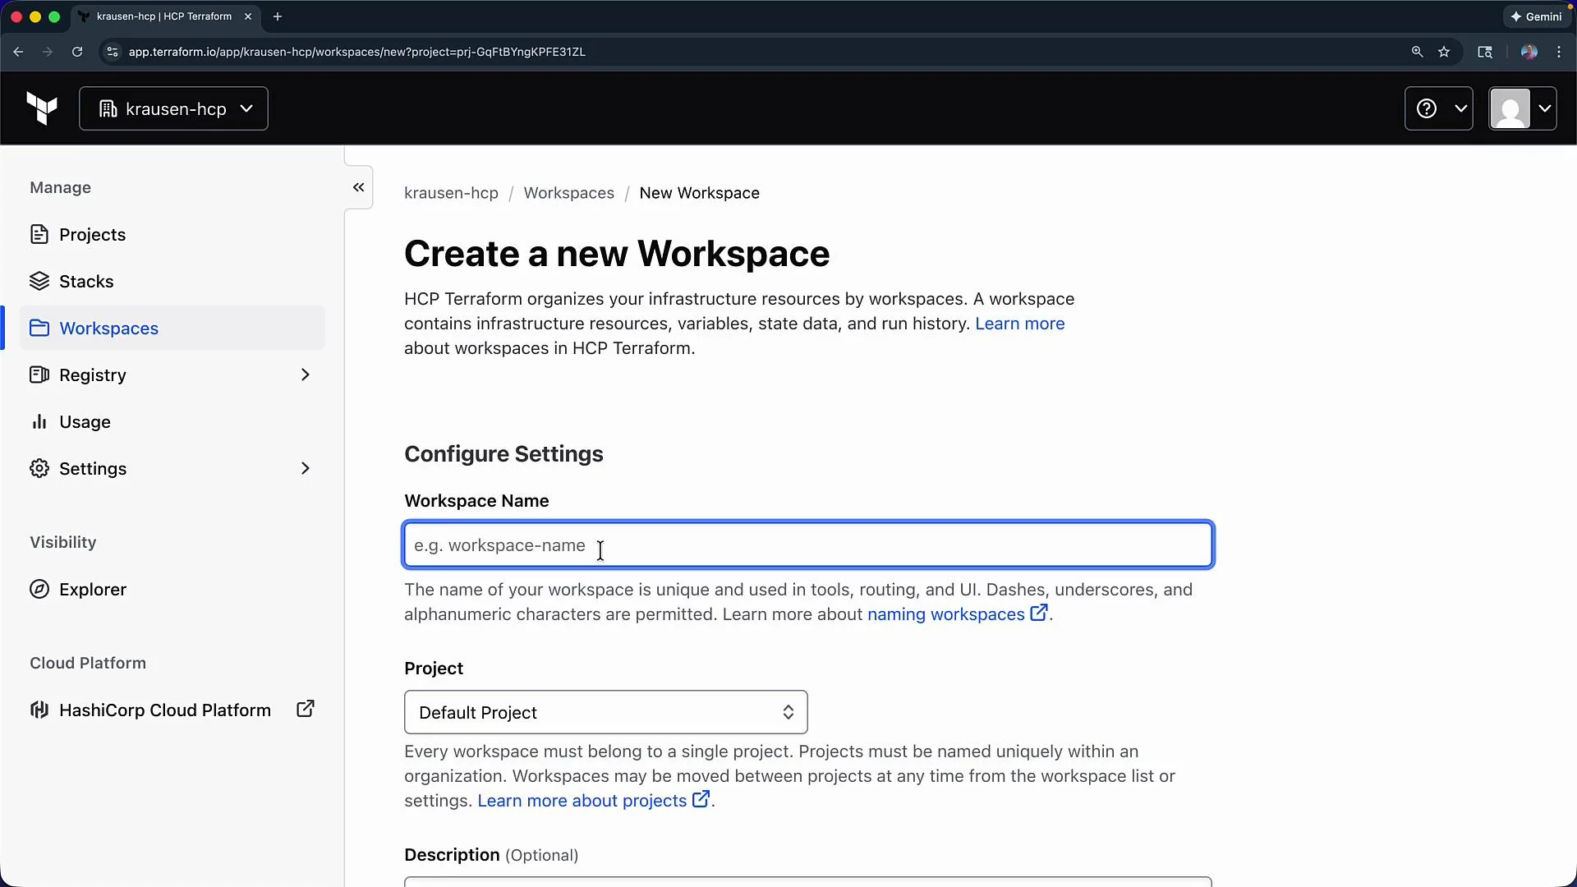This screenshot has height=887, width=1577.
Task: Open Settings in the sidebar
Action: tap(172, 469)
